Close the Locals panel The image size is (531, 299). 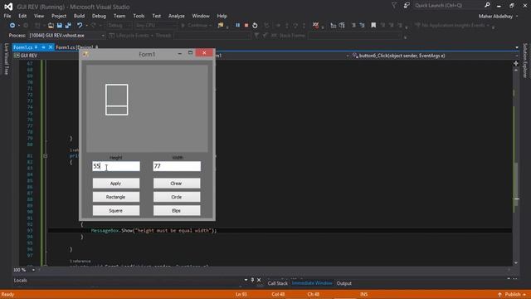click(259, 280)
